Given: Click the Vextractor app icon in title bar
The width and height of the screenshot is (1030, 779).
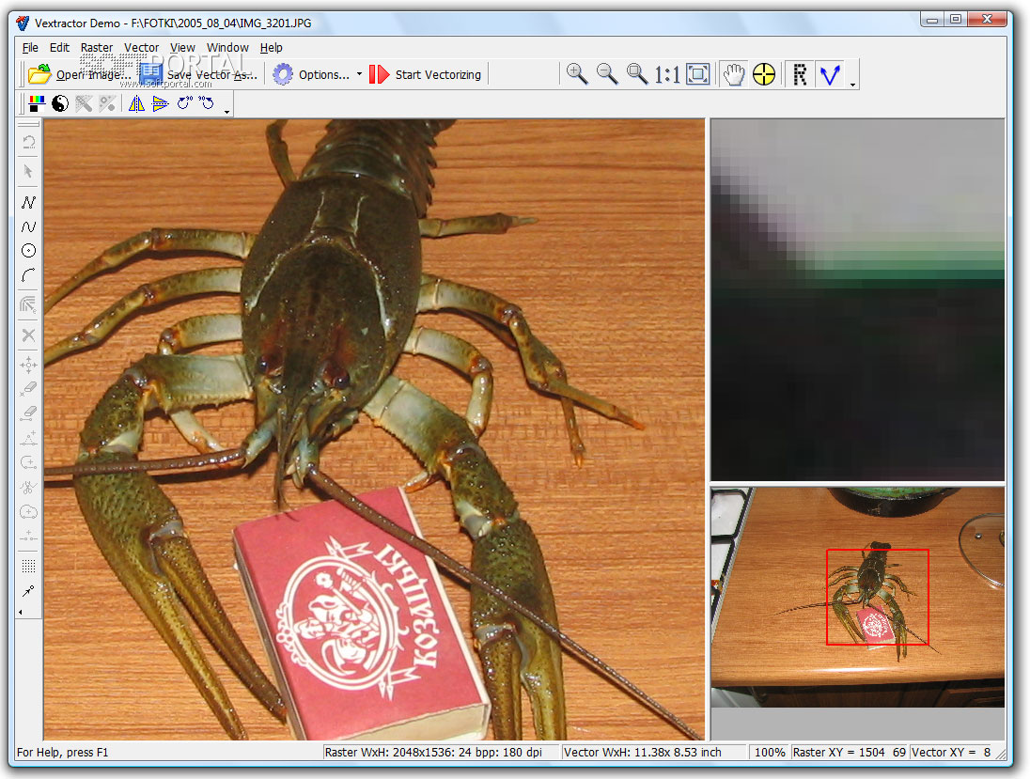Looking at the screenshot, I should pyautogui.click(x=23, y=23).
